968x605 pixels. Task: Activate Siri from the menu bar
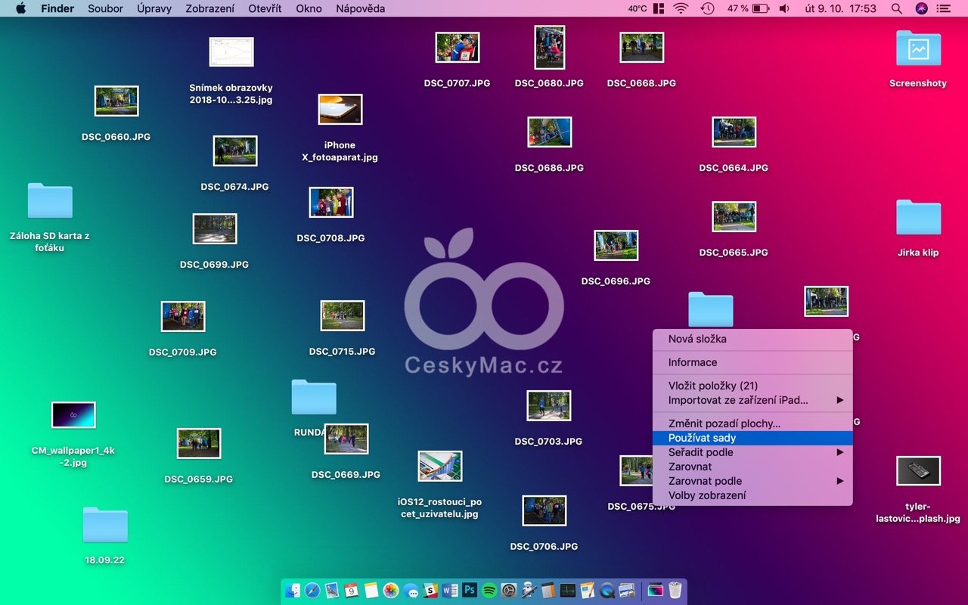921,8
